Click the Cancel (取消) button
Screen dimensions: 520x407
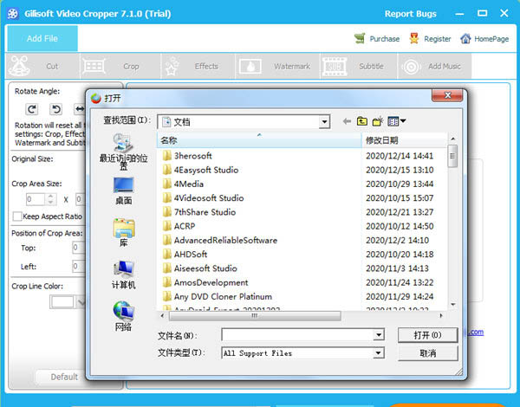(x=427, y=353)
